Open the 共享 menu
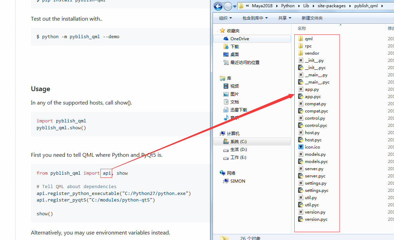The image size is (394, 240). point(285,18)
